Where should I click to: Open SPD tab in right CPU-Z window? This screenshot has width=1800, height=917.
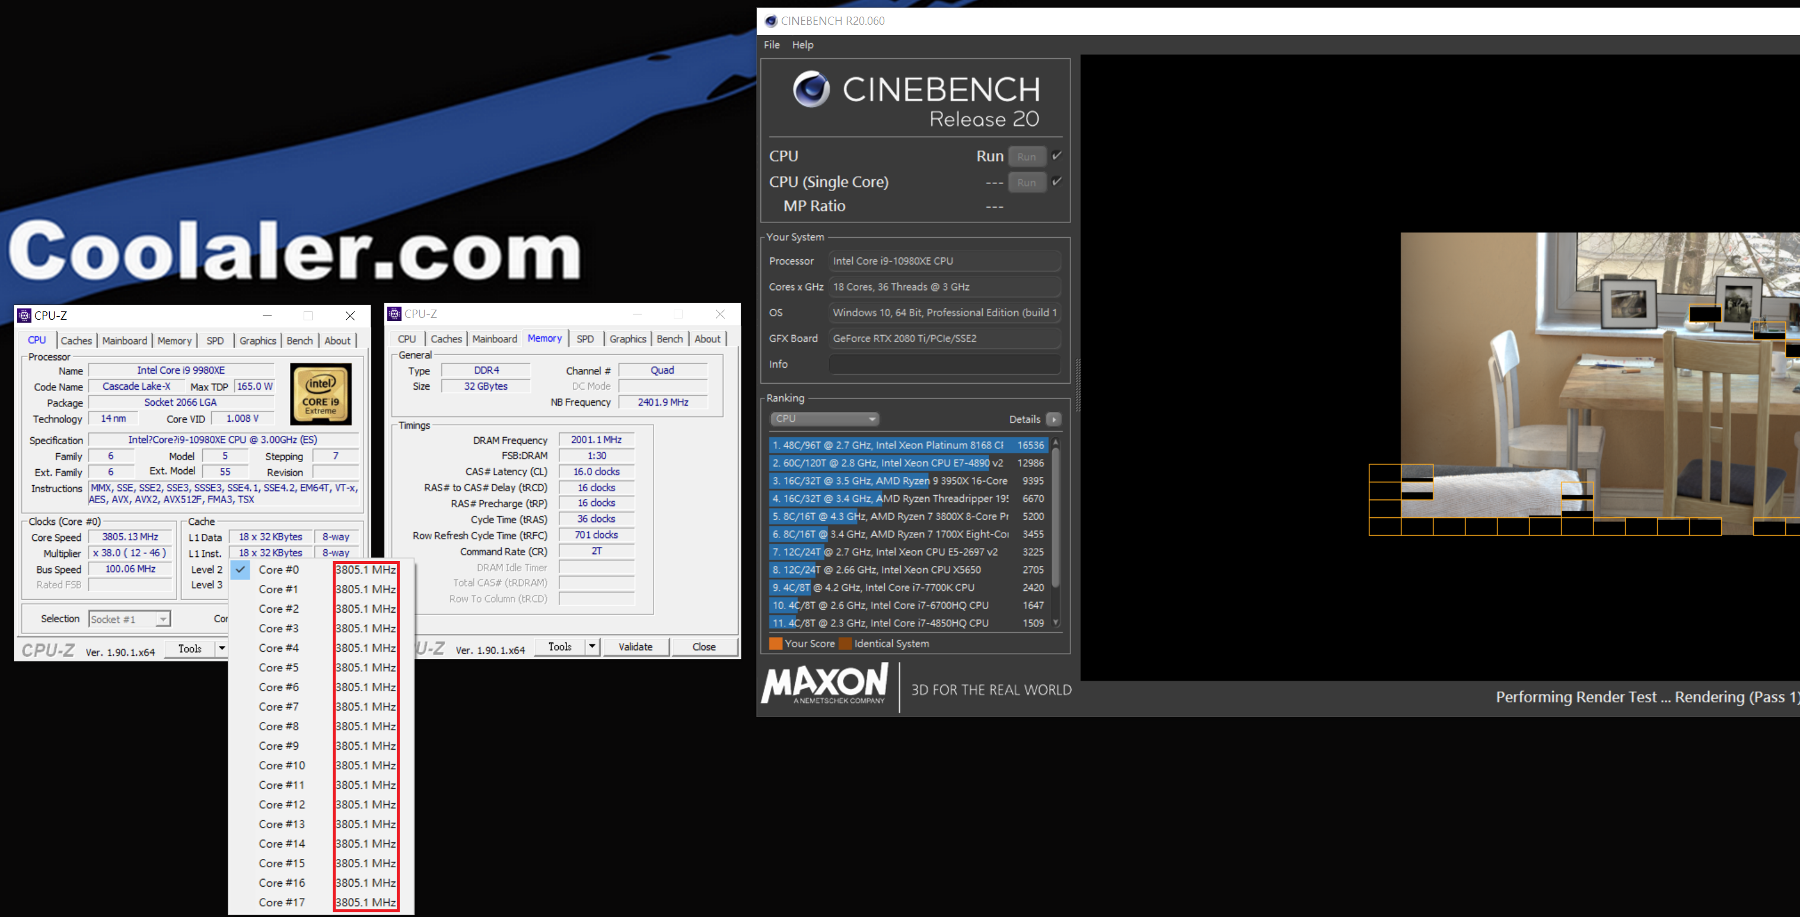(x=585, y=339)
